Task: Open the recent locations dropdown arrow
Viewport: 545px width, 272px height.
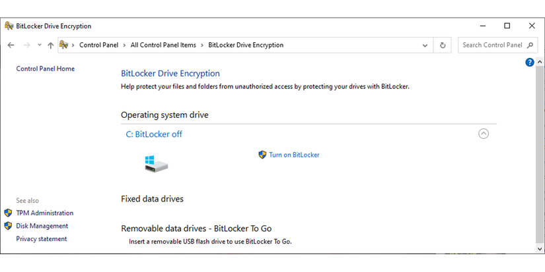Action: (40, 45)
